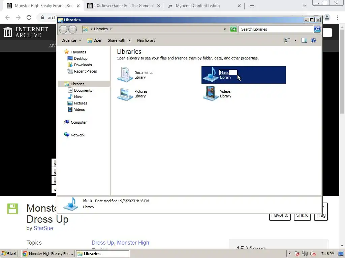Select the Pictures Library icon
Screen dimensions: 345x258
125,94
